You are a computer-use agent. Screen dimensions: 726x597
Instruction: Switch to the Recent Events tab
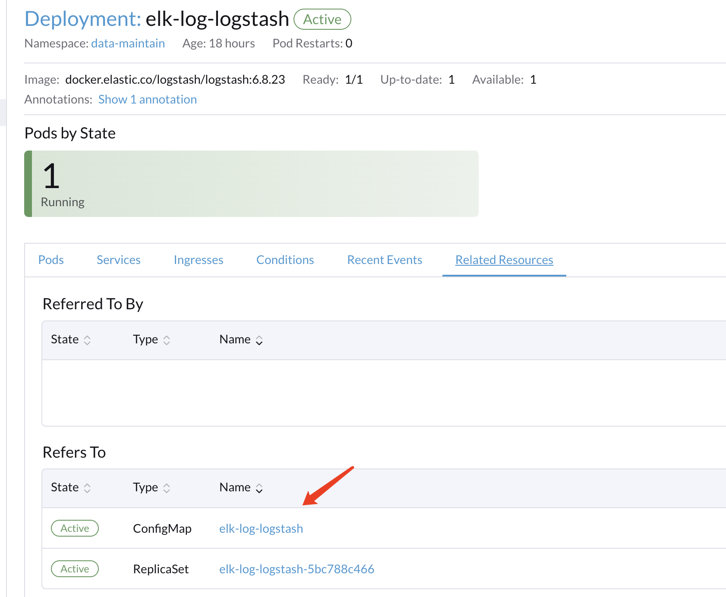(x=385, y=260)
